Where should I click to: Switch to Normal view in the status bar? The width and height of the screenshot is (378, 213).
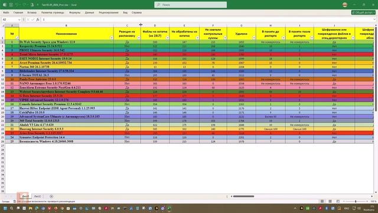coord(322,201)
